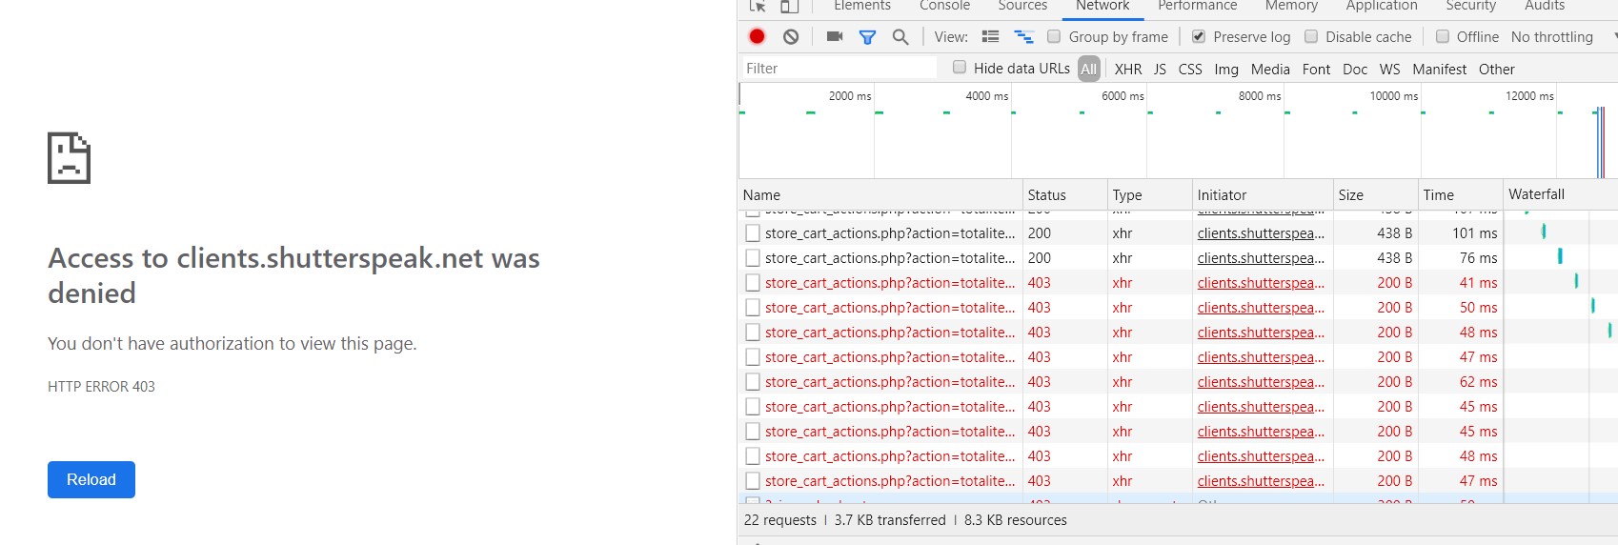Filter requests by Other type
The image size is (1618, 545).
pos(1497,69)
